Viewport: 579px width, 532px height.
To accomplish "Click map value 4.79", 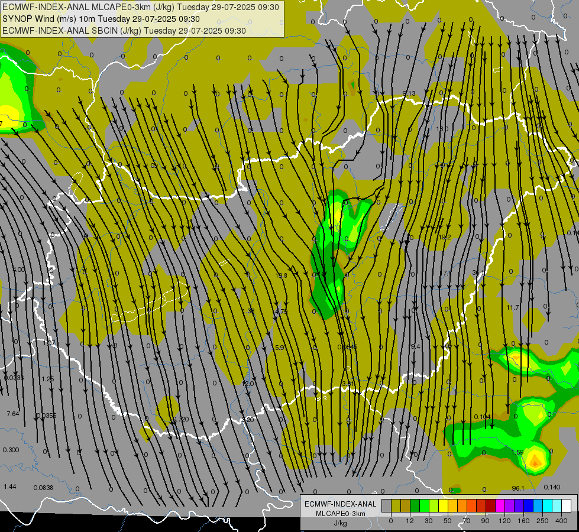I will tap(282, 312).
